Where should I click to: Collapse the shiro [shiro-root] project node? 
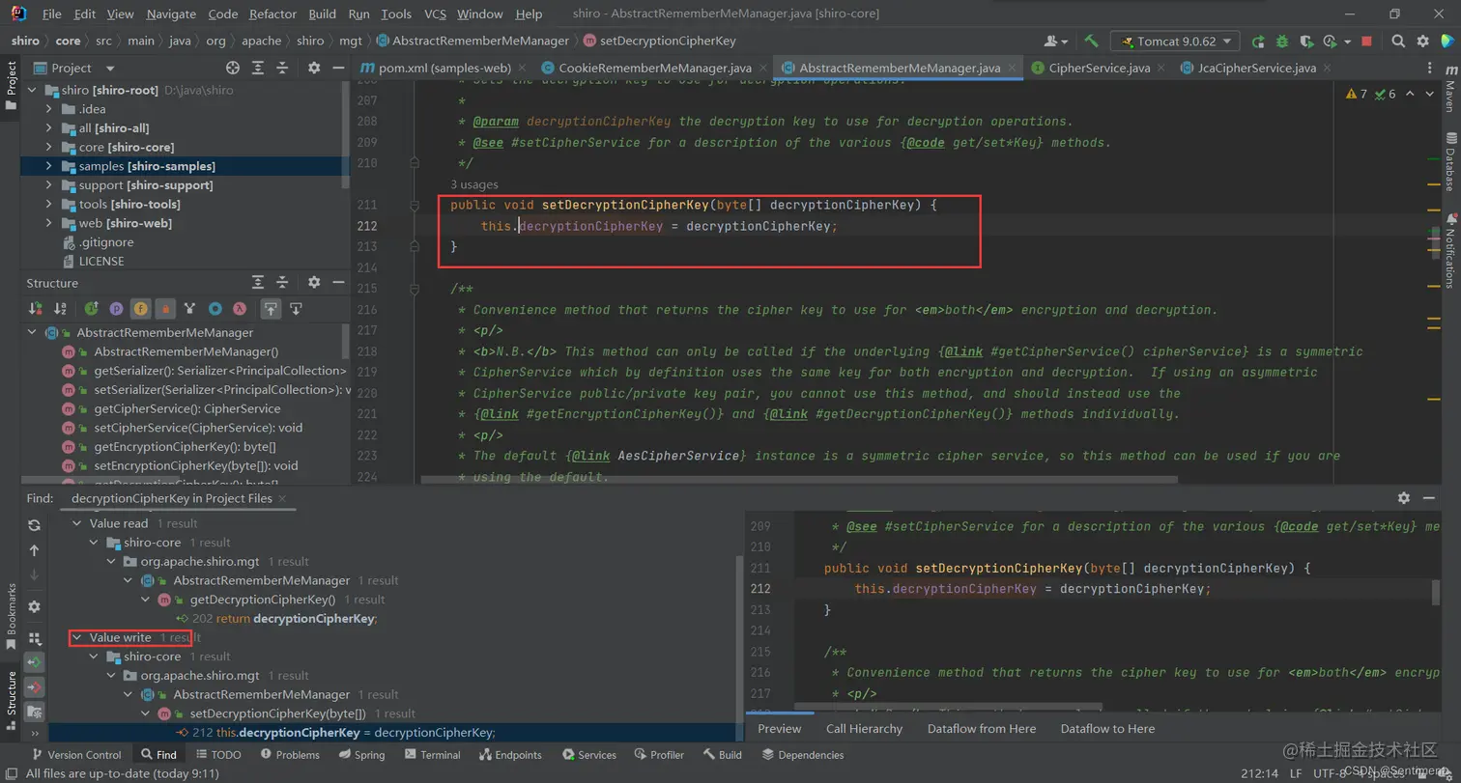click(31, 90)
